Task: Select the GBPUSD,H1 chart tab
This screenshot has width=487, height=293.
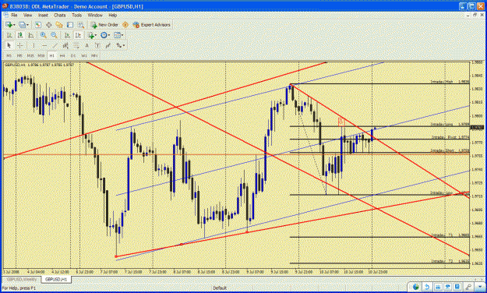Action: tap(56, 279)
